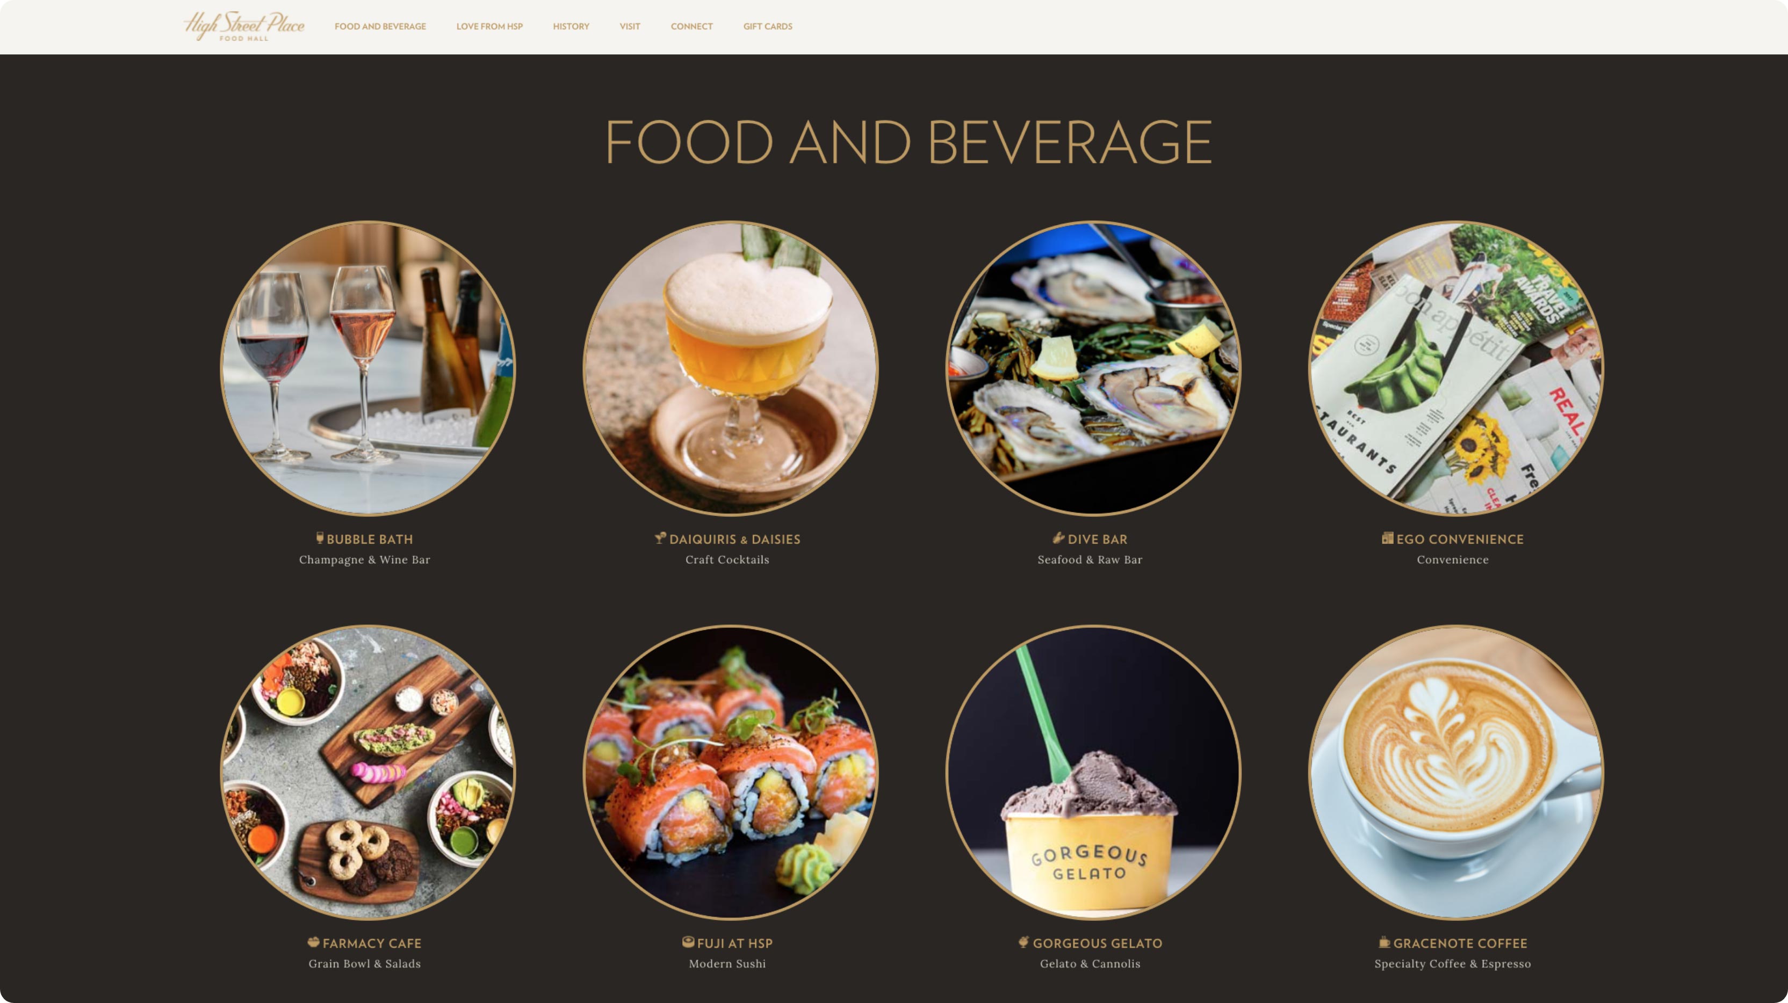This screenshot has width=1788, height=1003.
Task: Click the Gracenote Coffee title link
Action: 1460,943
